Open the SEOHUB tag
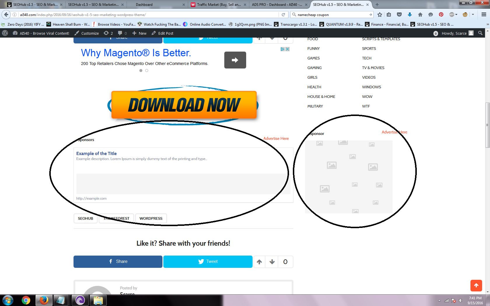Image resolution: width=490 pixels, height=306 pixels. [x=85, y=219]
